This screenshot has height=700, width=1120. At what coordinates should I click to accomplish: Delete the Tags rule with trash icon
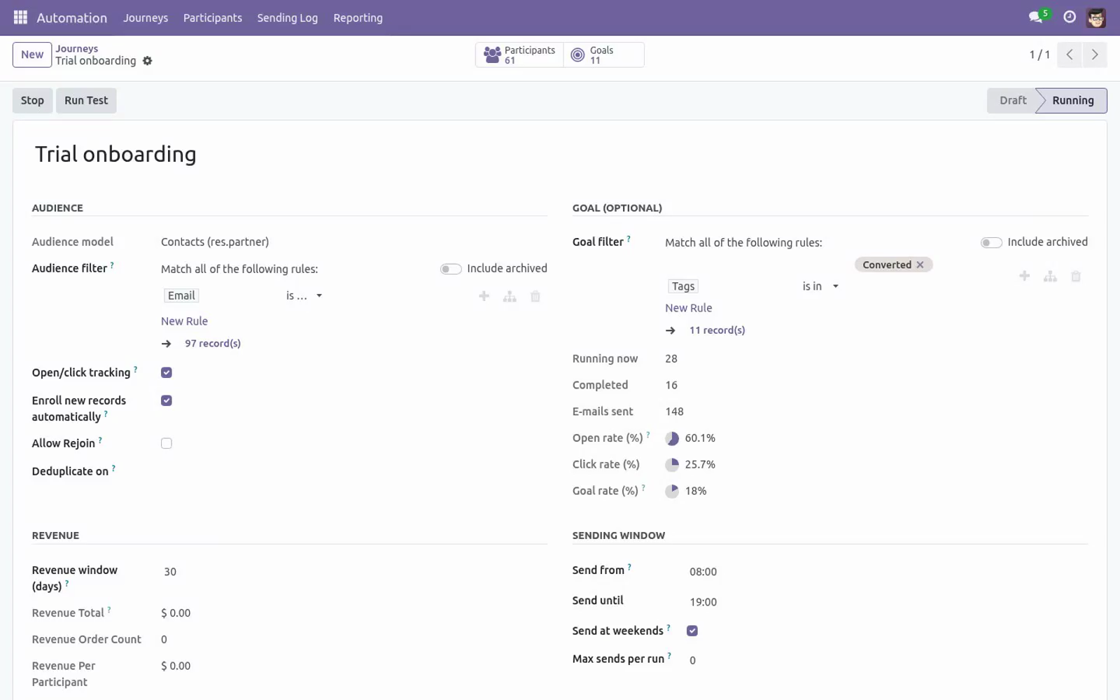click(x=1076, y=276)
